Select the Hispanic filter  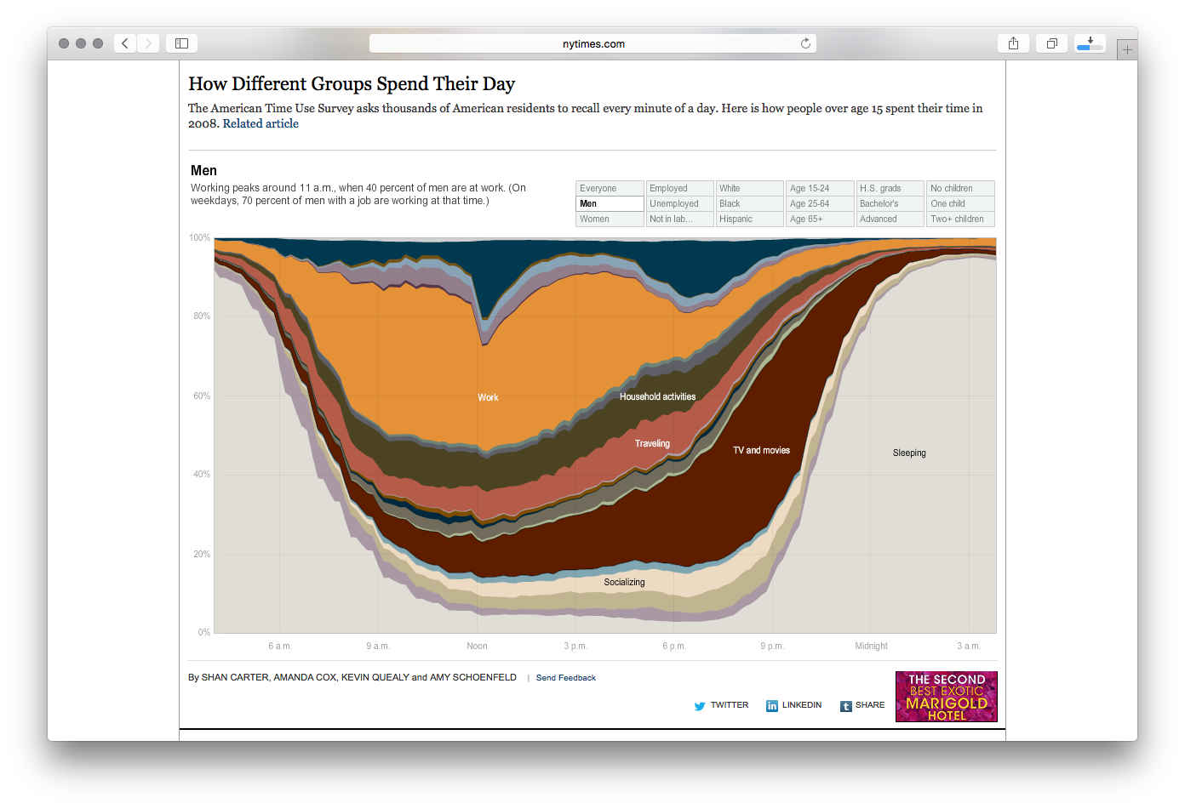coord(749,219)
